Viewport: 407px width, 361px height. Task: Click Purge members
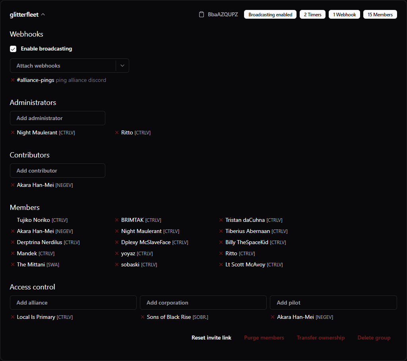click(264, 338)
